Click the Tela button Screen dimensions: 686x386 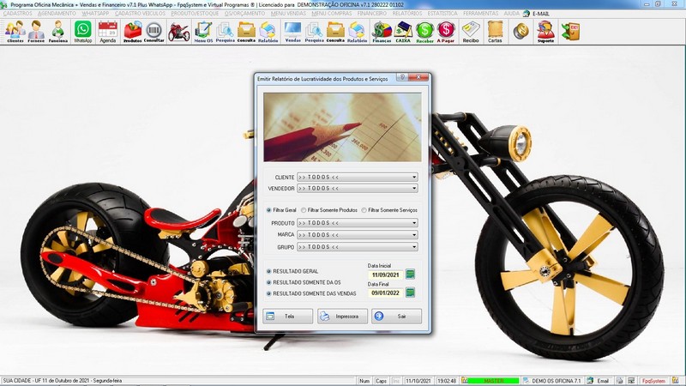tap(287, 316)
